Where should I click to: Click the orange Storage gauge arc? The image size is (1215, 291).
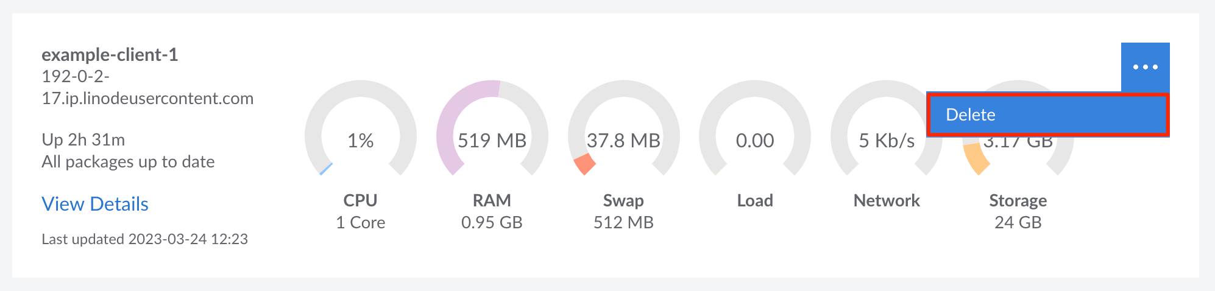point(976,160)
